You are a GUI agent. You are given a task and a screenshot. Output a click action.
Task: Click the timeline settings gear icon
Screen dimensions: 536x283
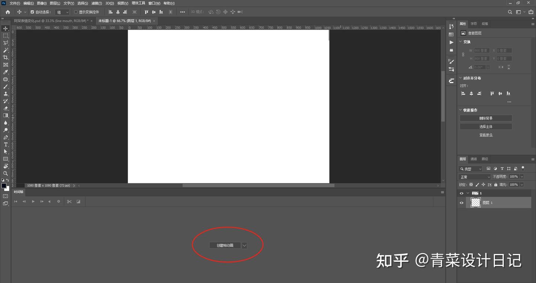58,201
